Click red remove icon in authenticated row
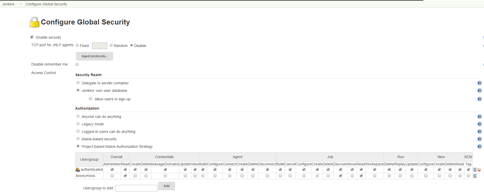Viewport: 484px width, 195px height. pos(479,170)
